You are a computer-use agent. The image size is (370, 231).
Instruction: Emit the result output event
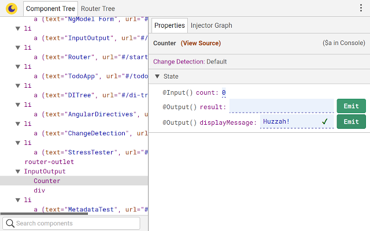[x=351, y=106]
